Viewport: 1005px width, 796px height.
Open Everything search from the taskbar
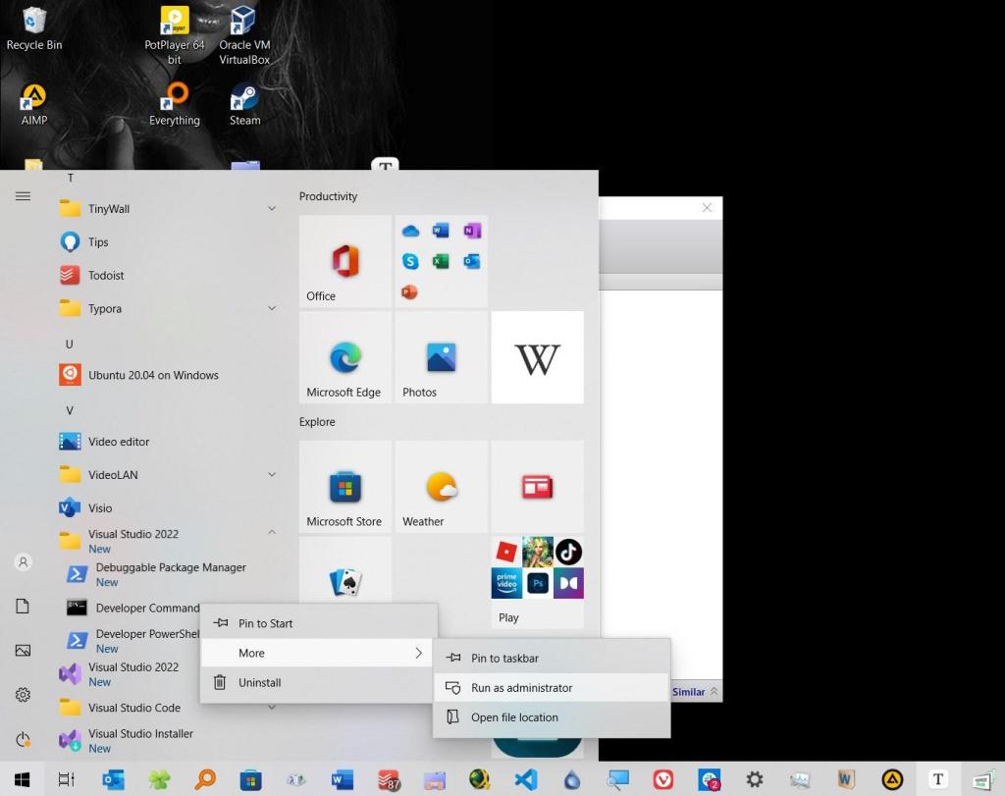pyautogui.click(x=205, y=779)
